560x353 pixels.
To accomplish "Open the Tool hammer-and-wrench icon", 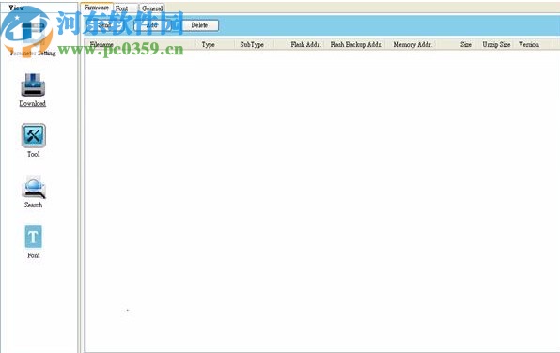I will coord(33,135).
